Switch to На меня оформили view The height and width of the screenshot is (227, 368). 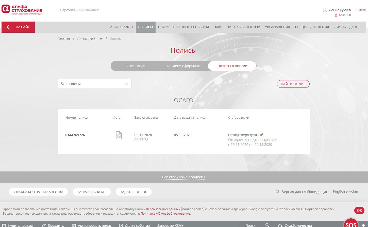pyautogui.click(x=183, y=66)
